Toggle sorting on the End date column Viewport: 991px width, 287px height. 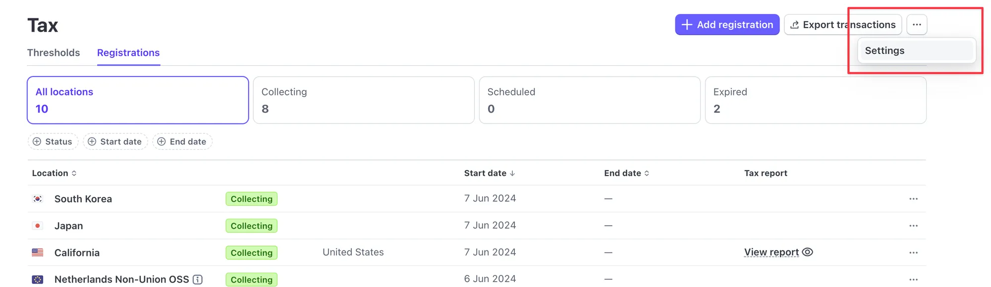647,173
